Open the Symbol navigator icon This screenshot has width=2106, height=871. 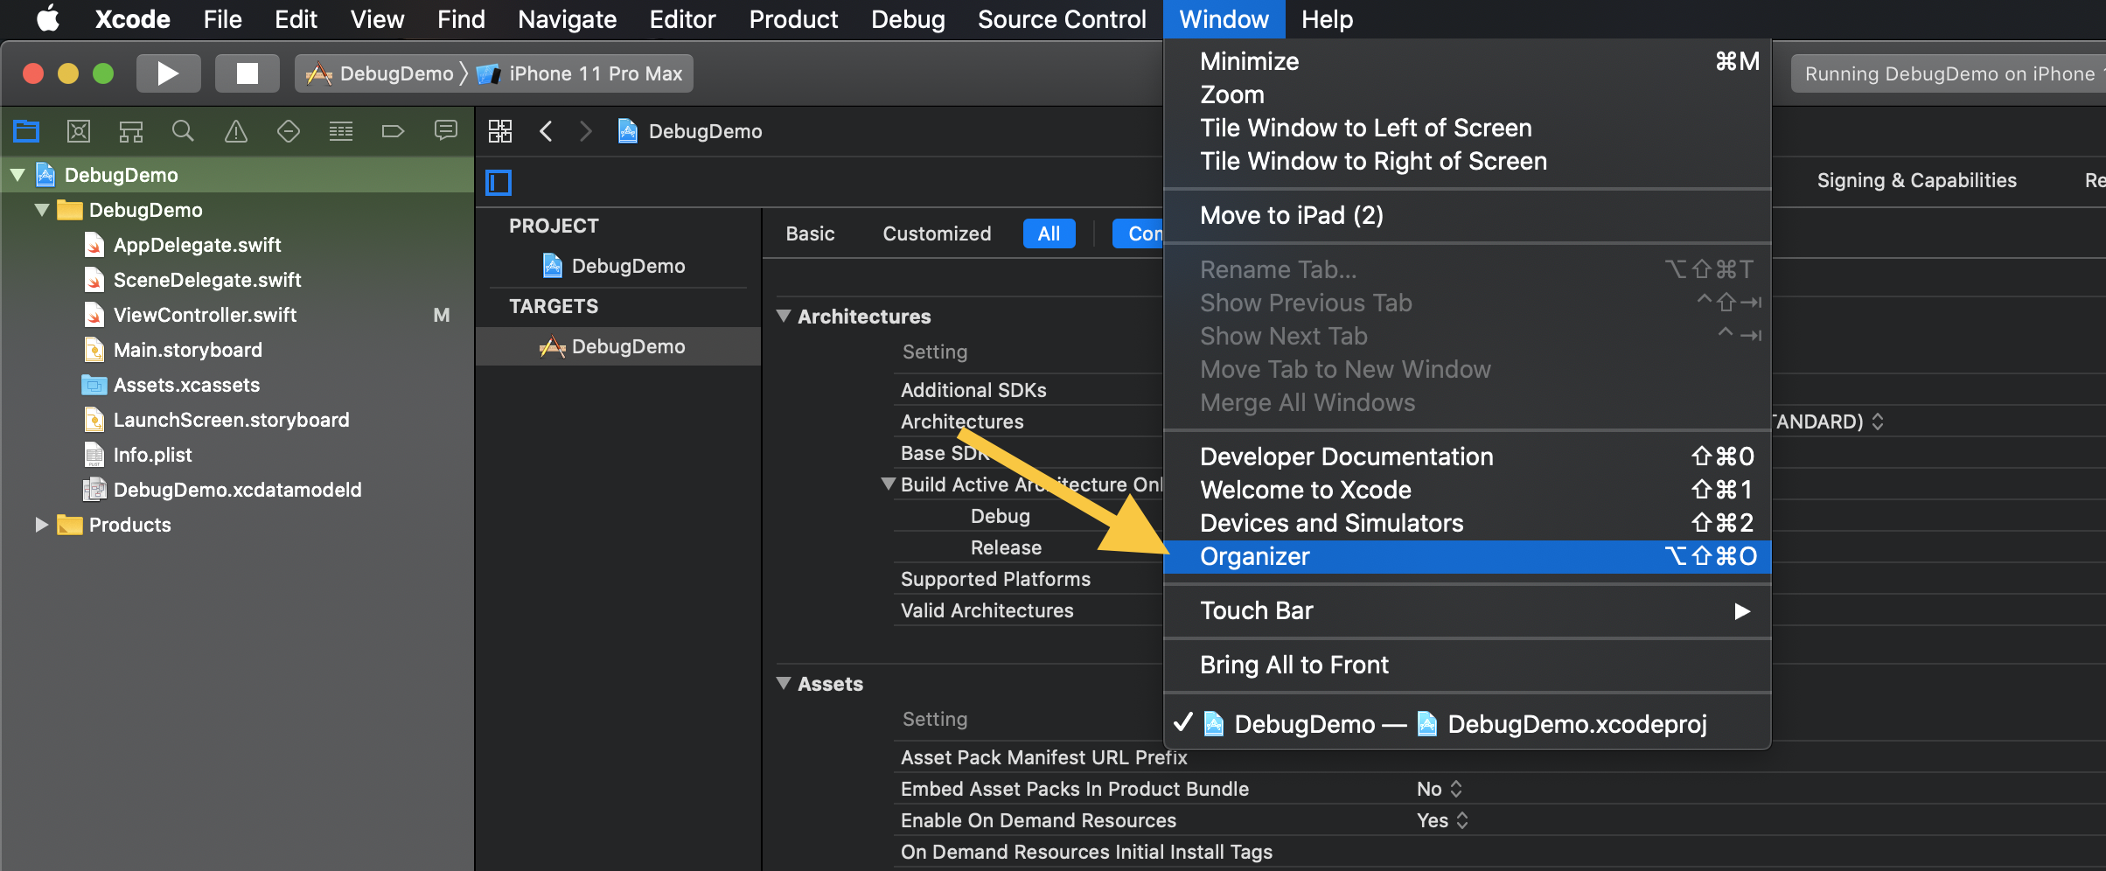click(131, 131)
